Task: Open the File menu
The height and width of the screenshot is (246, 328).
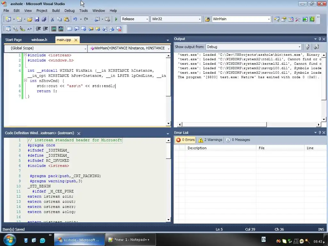Action: click(6, 11)
